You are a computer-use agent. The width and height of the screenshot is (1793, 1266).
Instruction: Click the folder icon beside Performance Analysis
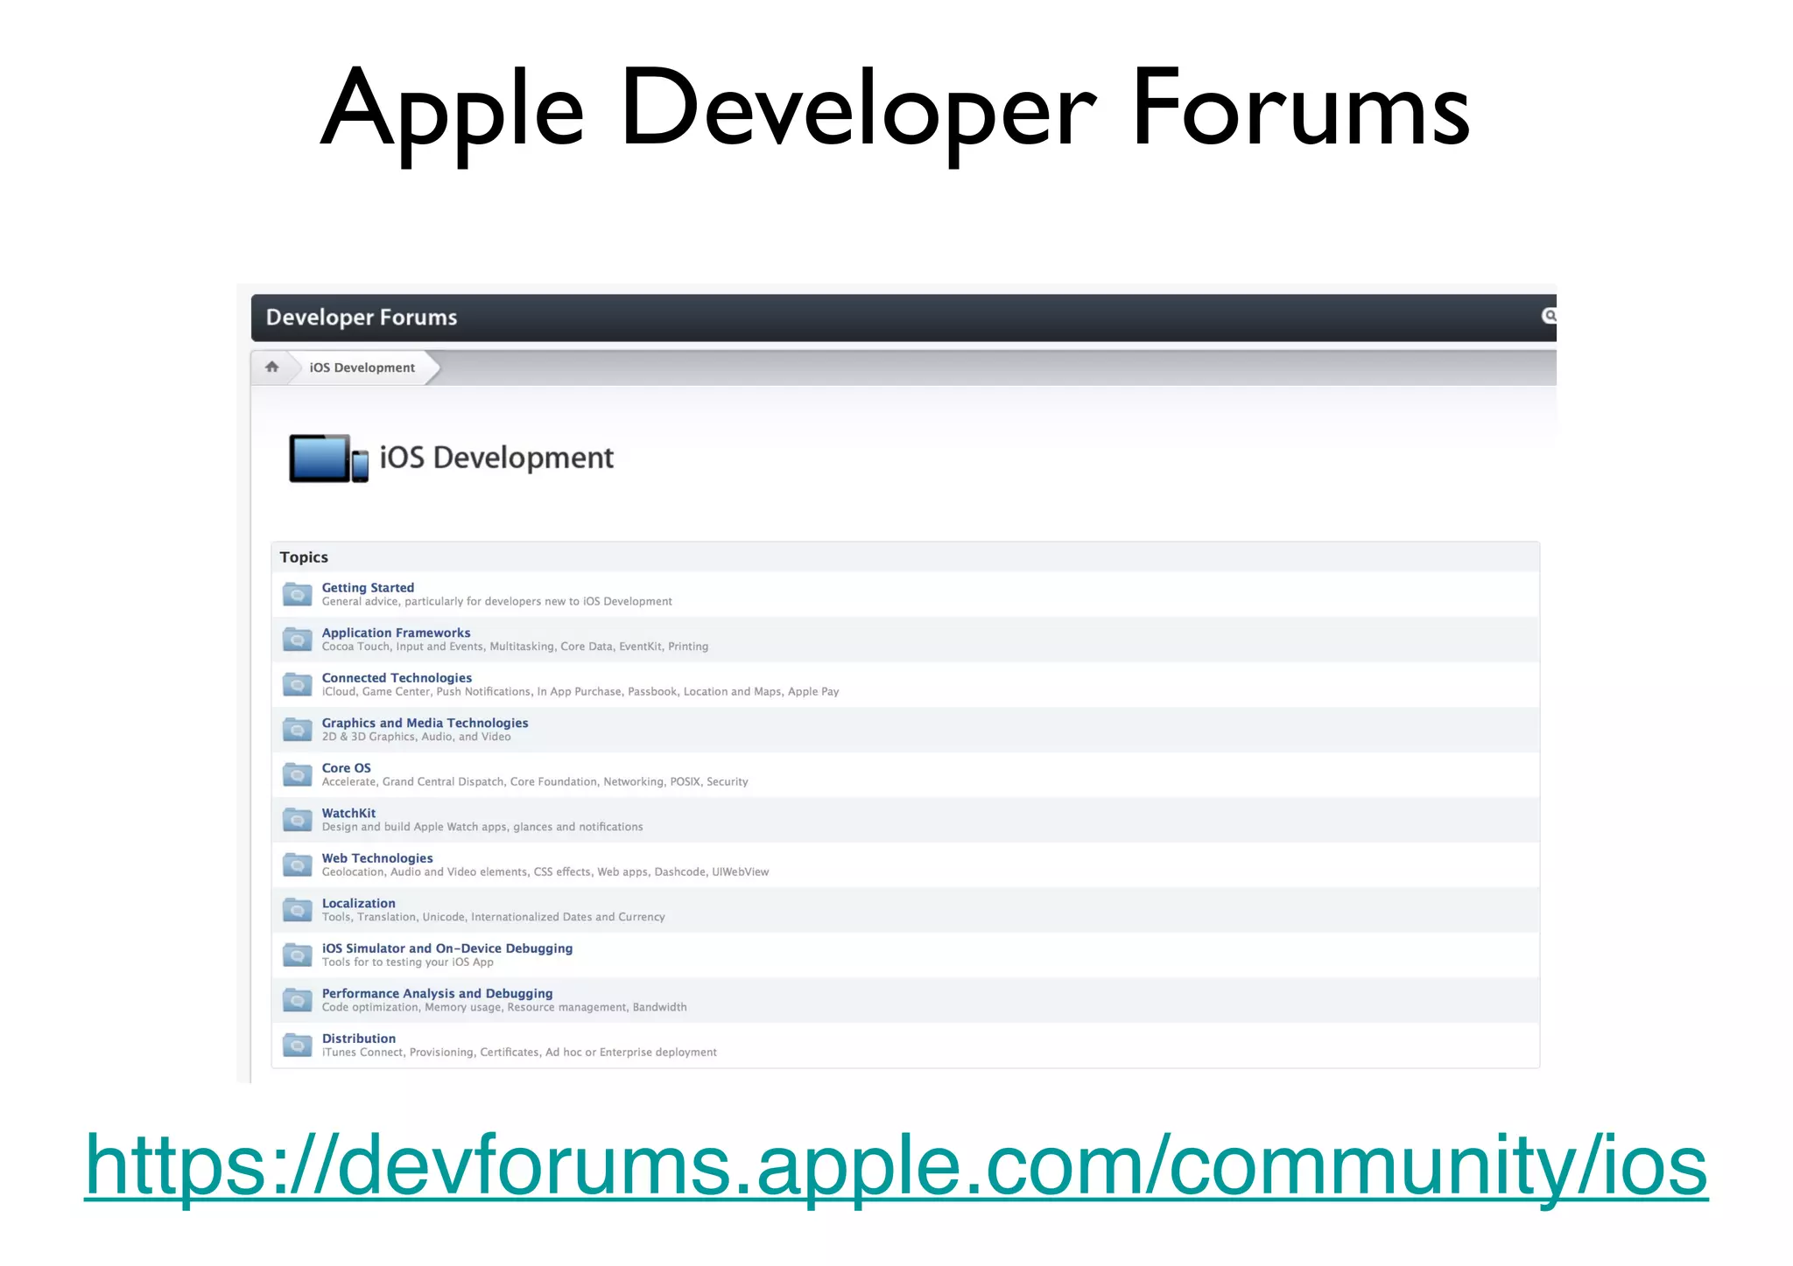[x=298, y=1000]
